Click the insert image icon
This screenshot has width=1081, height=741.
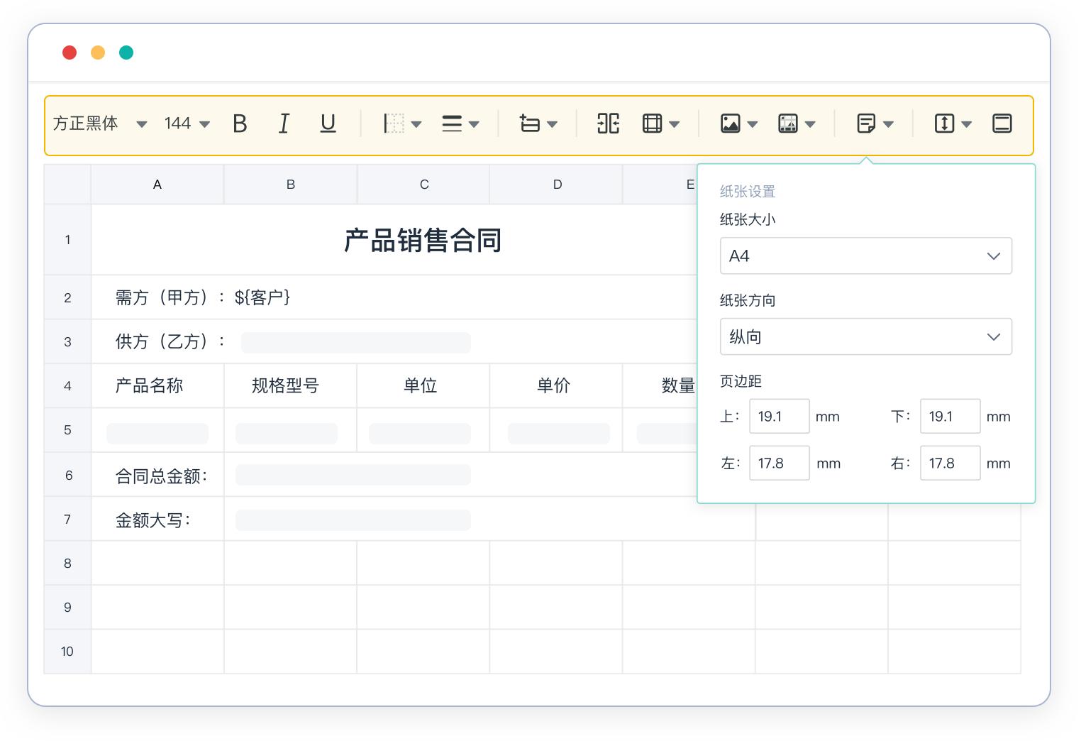point(730,123)
